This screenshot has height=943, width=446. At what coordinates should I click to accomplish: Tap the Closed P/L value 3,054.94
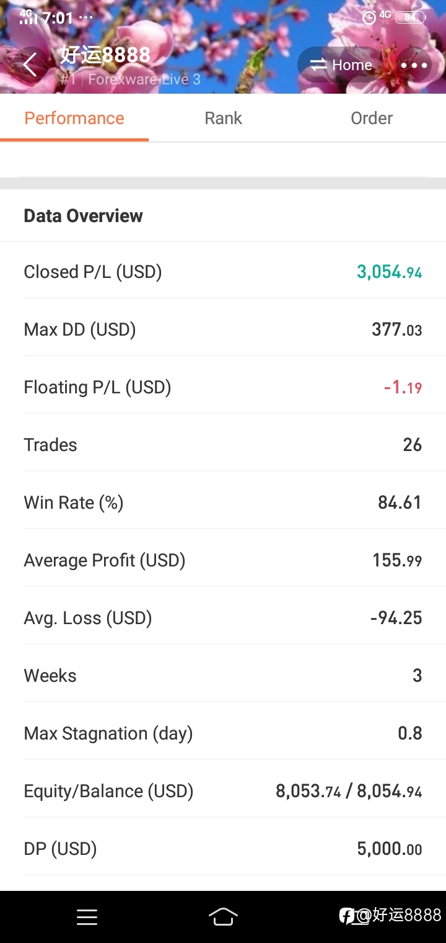389,272
